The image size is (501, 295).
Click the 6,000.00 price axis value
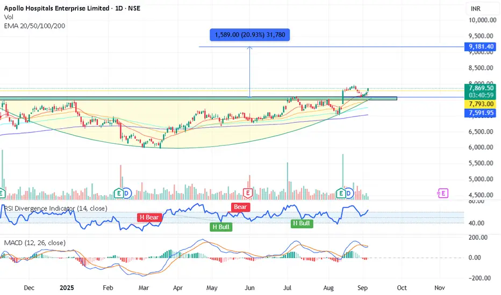pos(481,147)
